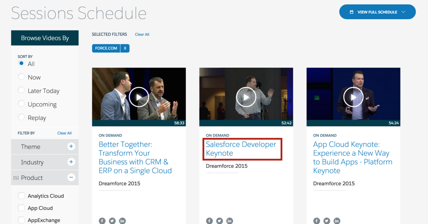Image resolution: width=428 pixels, height=224 pixels.
Task: Click the Product filter label
Action: pyautogui.click(x=32, y=178)
